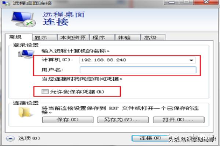The width and height of the screenshot is (220, 146).
Task: Select the 192.168.88.240 computer combo box
Action: tap(137, 60)
